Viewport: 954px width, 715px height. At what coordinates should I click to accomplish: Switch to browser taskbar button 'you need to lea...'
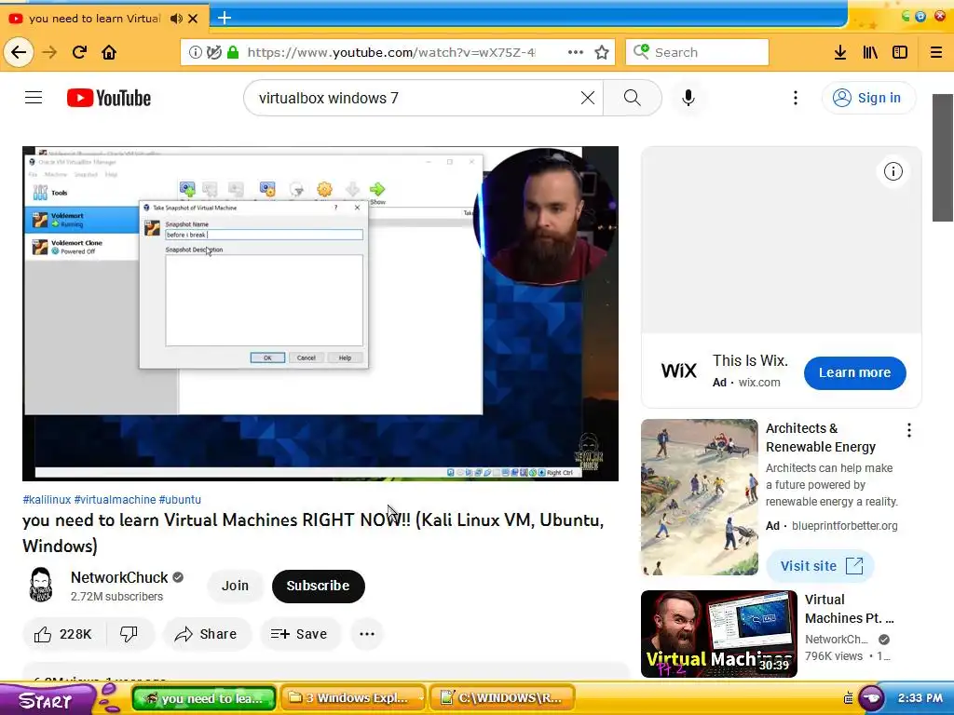click(204, 698)
